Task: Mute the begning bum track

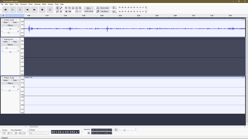Action: coord(5,42)
